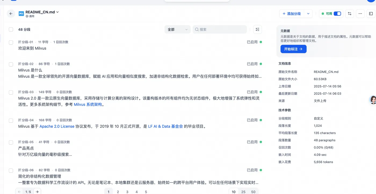Check the box next to 分段-05
The width and height of the screenshot is (376, 194).
tap(11, 142)
